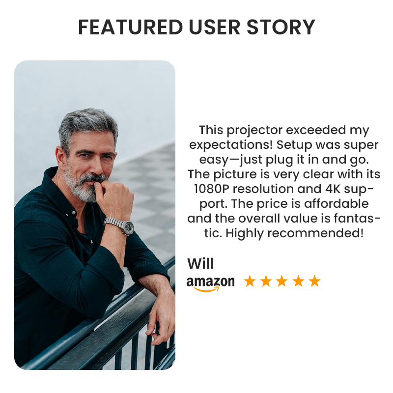Click the 'Highly recommended!' text
The width and height of the screenshot is (393, 393).
[x=294, y=233]
